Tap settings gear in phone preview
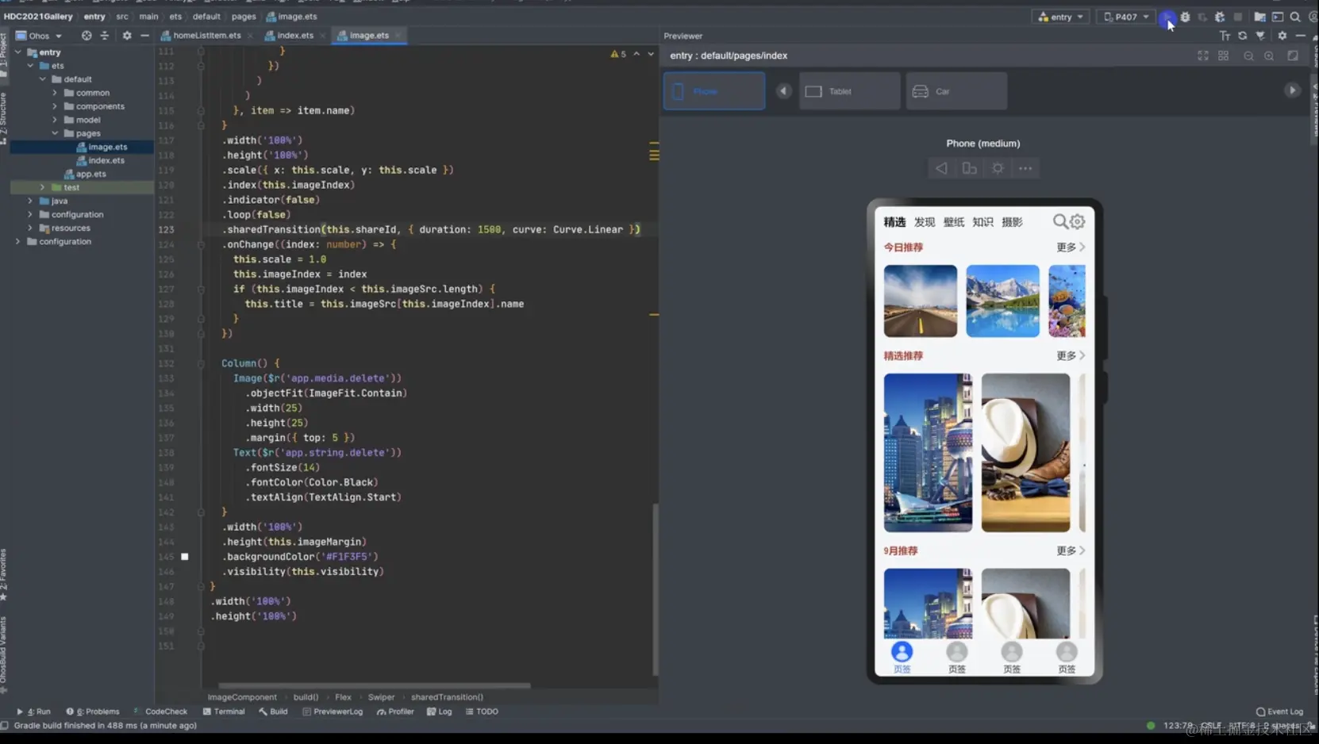Viewport: 1319px width, 744px height. click(1077, 221)
